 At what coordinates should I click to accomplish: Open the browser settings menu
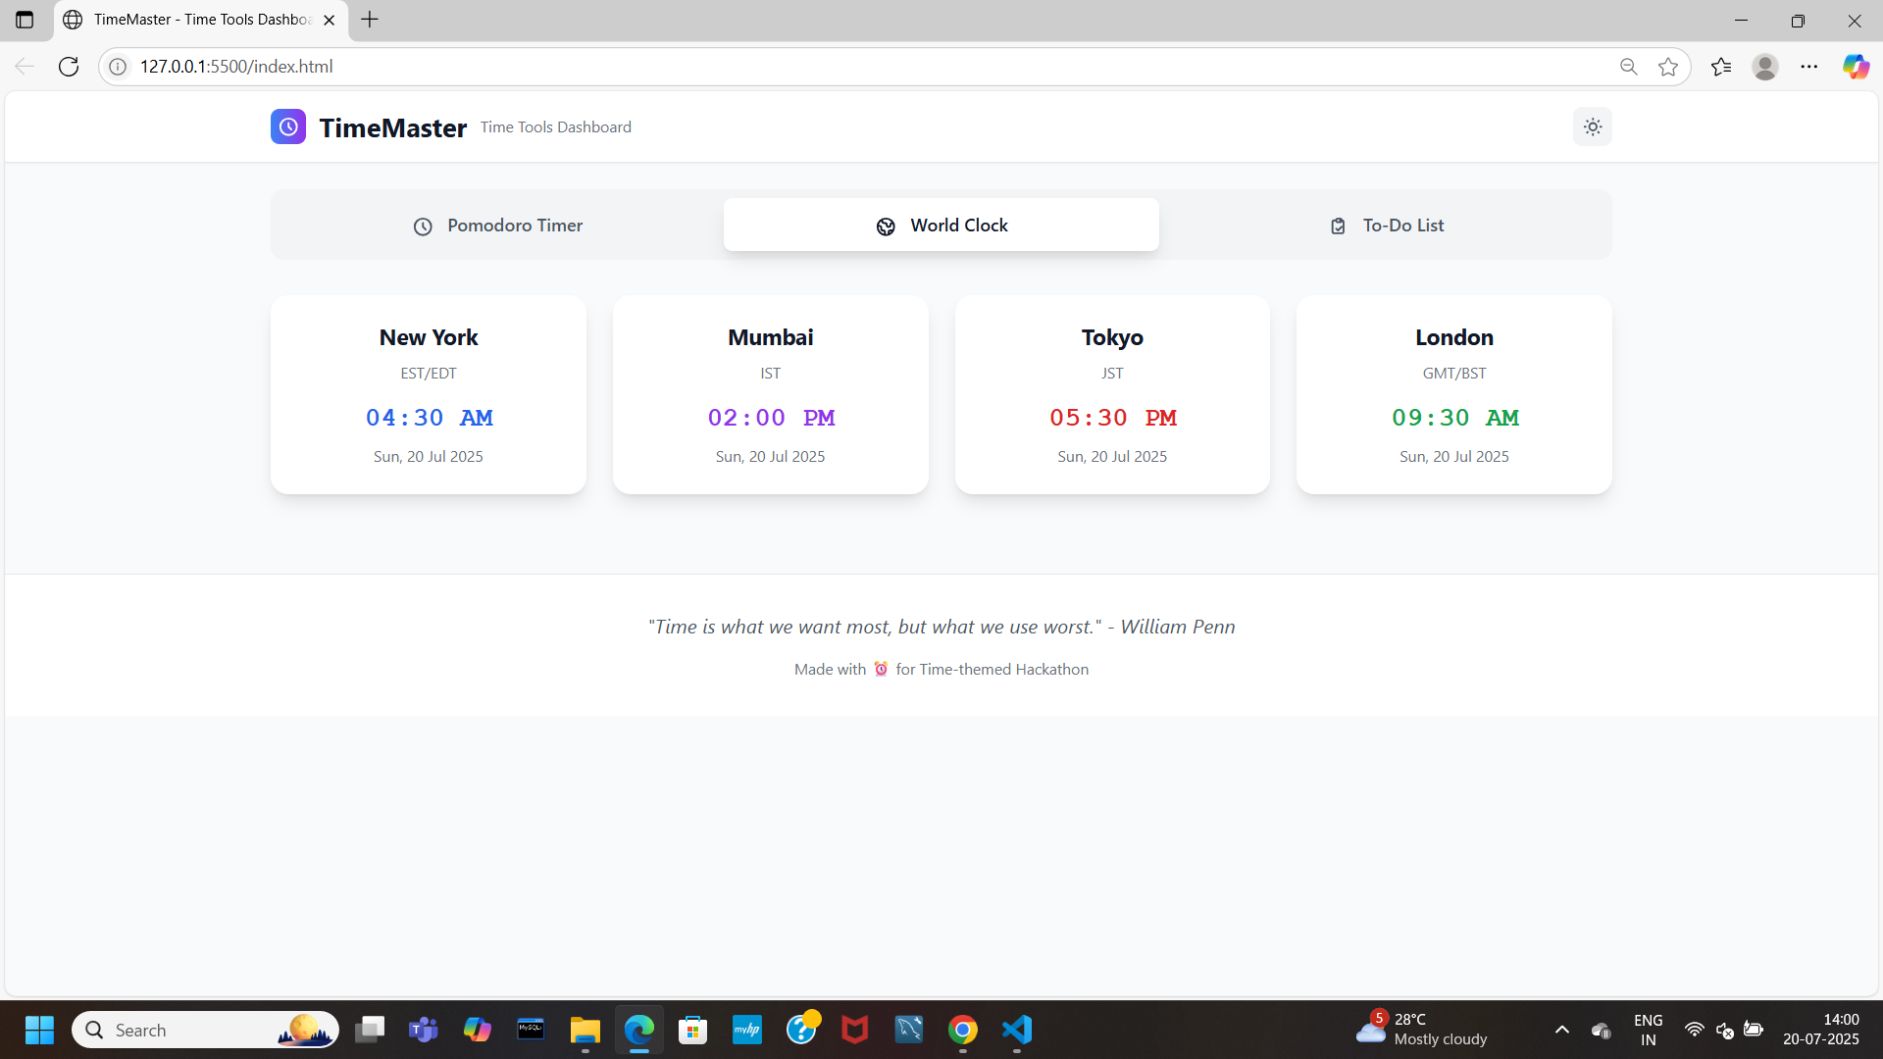coord(1810,66)
